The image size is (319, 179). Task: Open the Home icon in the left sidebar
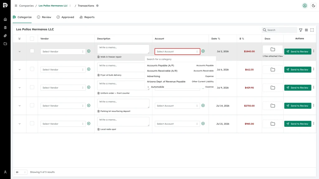pos(5,20)
